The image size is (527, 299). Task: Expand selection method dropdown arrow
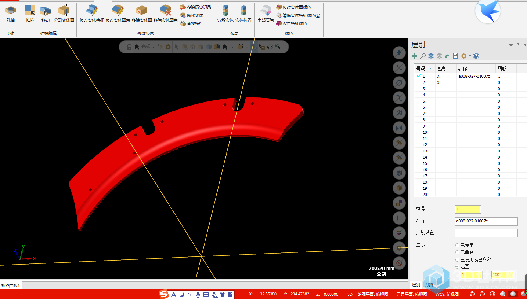(233, 47)
